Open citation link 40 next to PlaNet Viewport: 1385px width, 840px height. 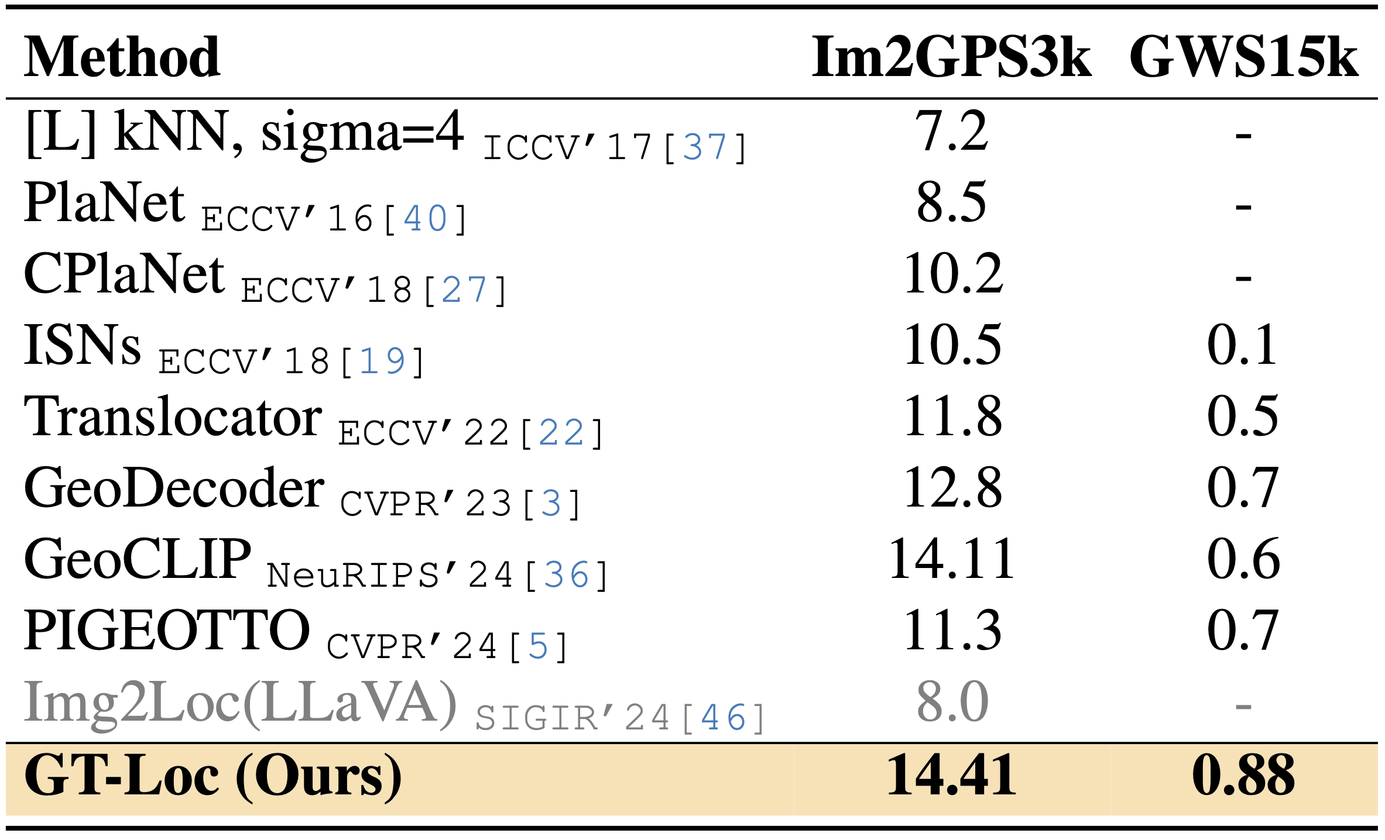426,219
